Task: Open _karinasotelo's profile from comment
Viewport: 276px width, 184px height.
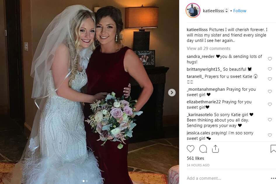Action: pos(199,114)
